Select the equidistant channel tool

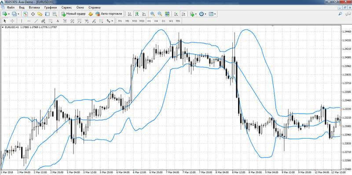[x=43, y=21]
